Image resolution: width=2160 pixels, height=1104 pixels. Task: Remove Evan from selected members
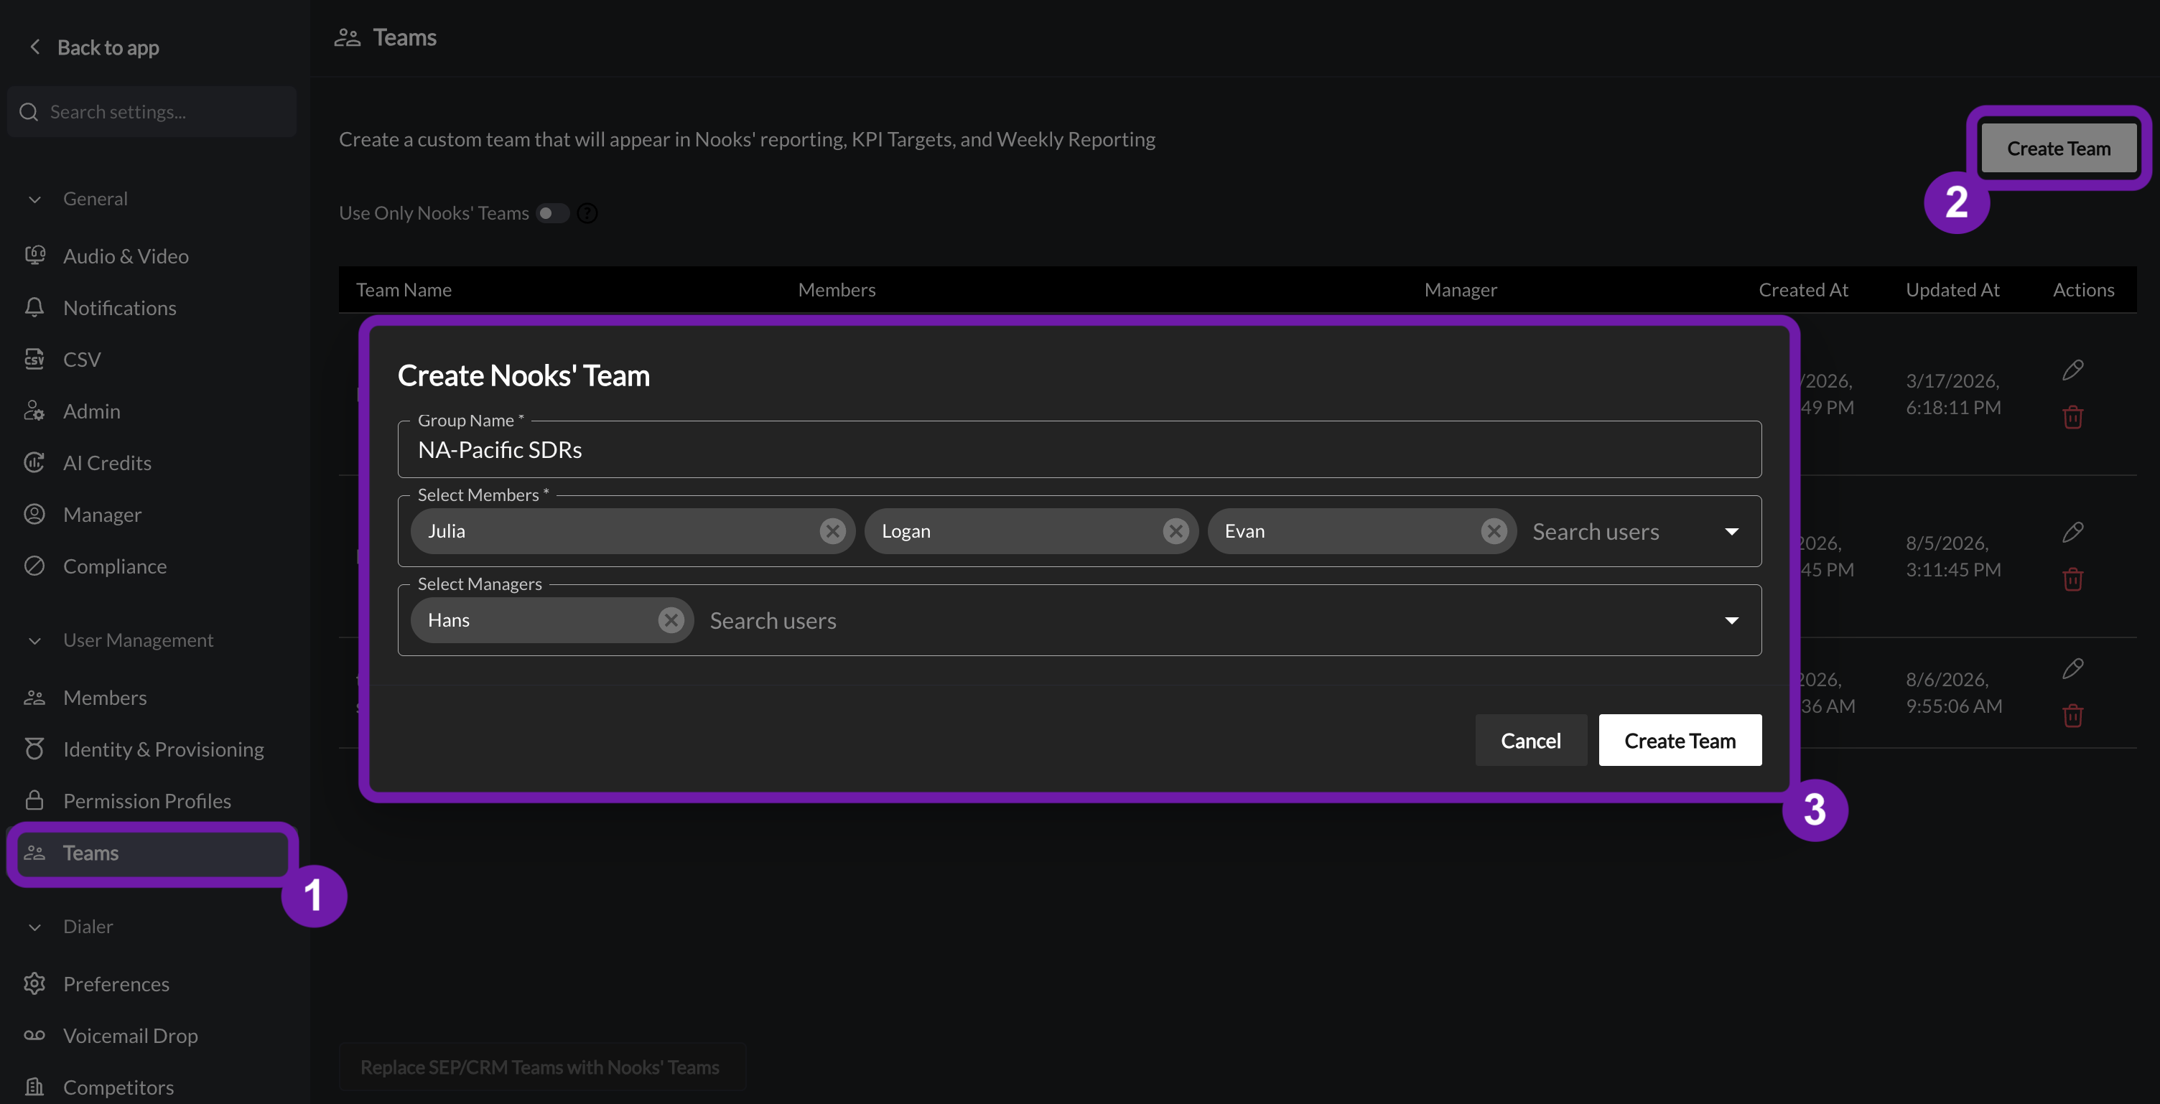(x=1494, y=530)
